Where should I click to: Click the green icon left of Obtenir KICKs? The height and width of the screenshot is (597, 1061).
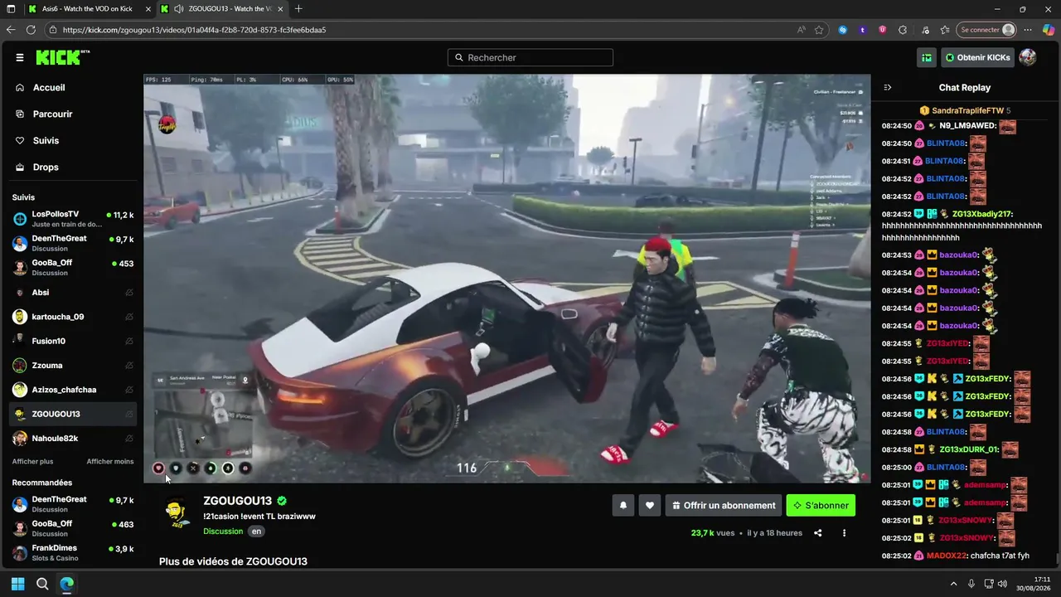point(927,58)
